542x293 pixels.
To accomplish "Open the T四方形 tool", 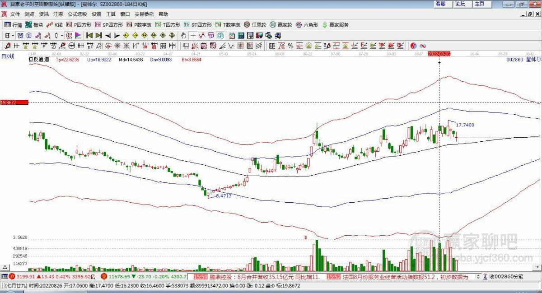I will point(168,25).
